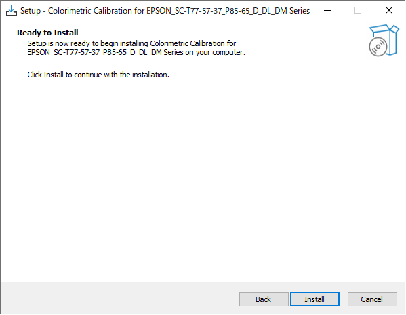Screen dimensions: 406x315
Task: Click the blue software box installer icon
Action: [x=384, y=41]
